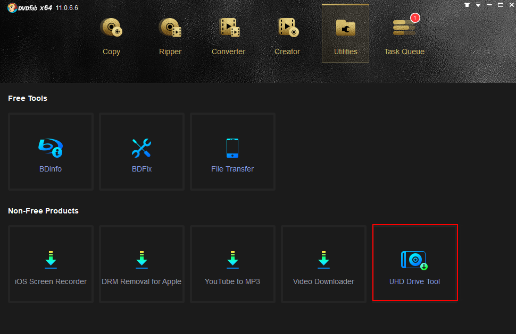Switch to the Creator tab label
Image resolution: width=516 pixels, height=334 pixels.
coord(287,52)
